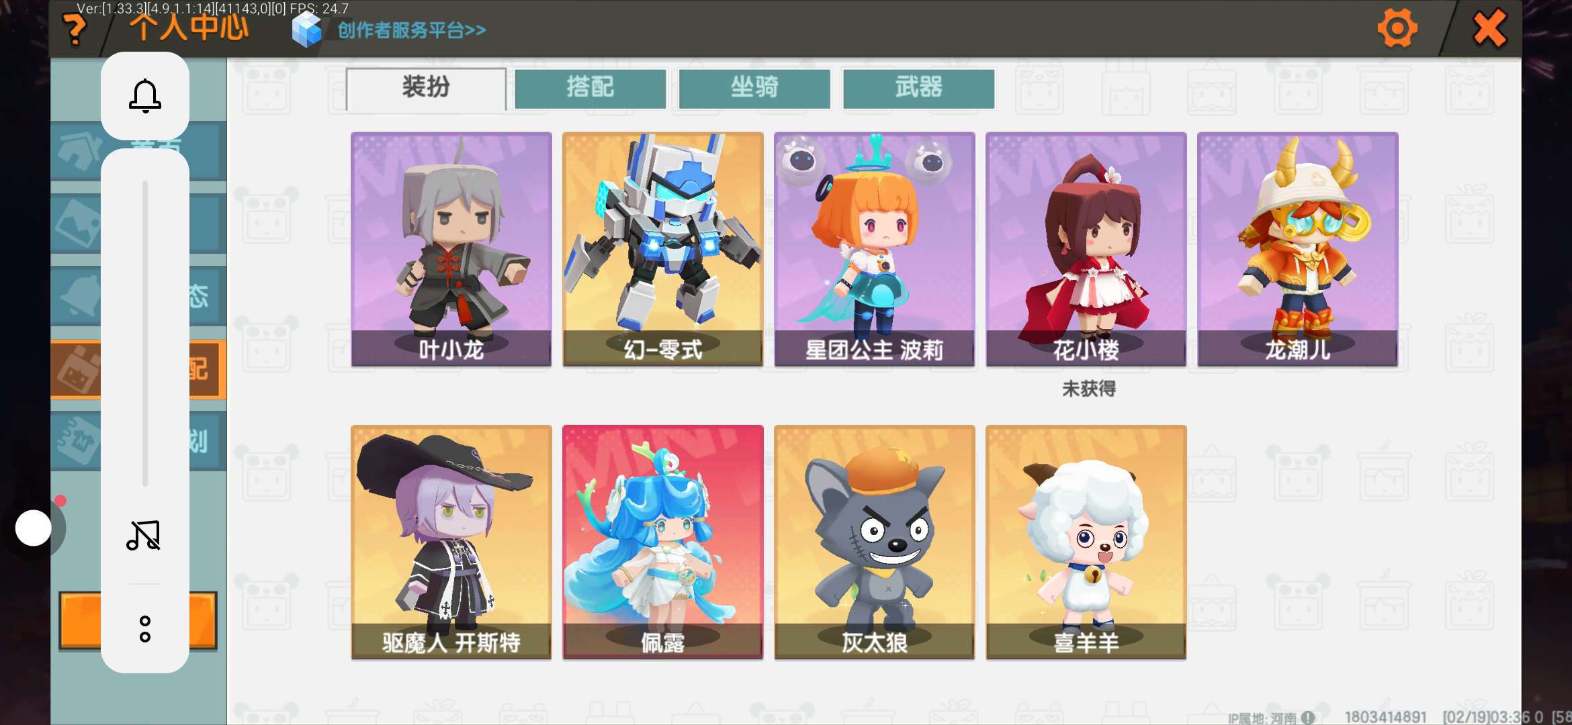1572x725 pixels.
Task: Tap the white floating assistive circle
Action: pyautogui.click(x=34, y=528)
